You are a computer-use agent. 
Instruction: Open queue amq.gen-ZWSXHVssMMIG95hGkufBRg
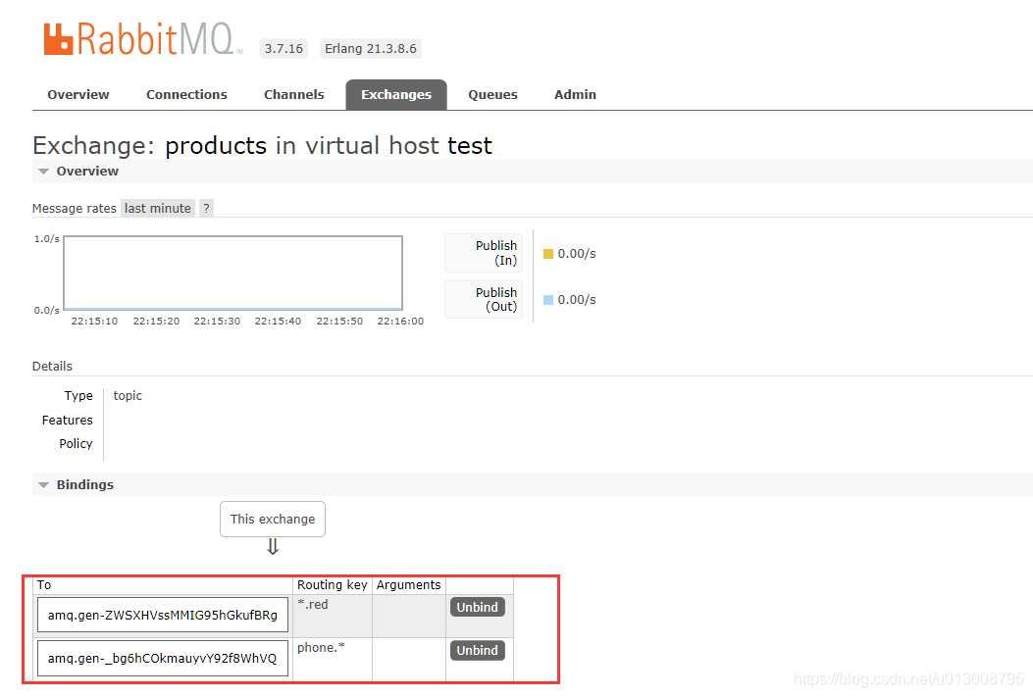click(163, 616)
